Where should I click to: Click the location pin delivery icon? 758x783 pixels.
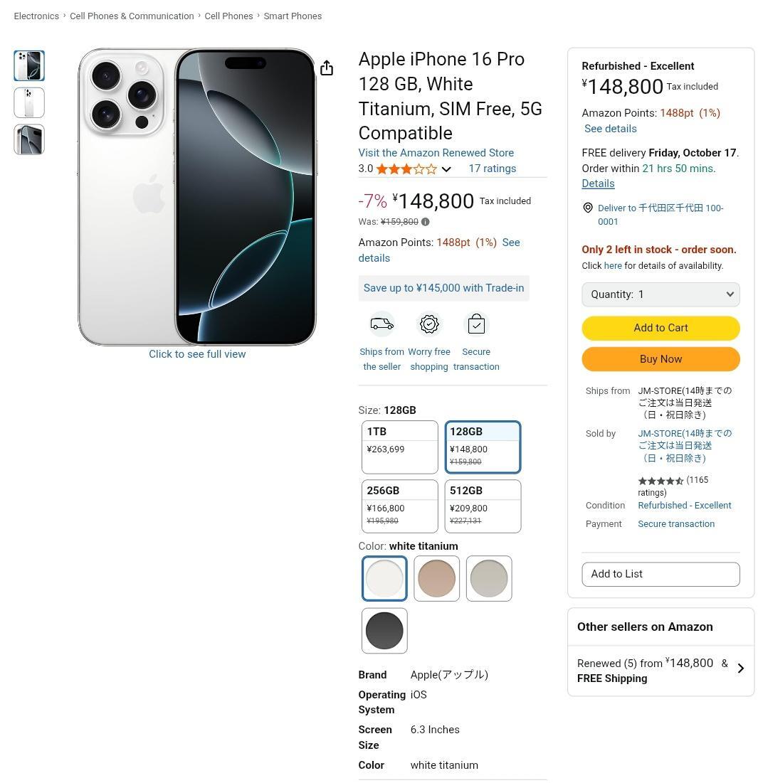click(588, 208)
